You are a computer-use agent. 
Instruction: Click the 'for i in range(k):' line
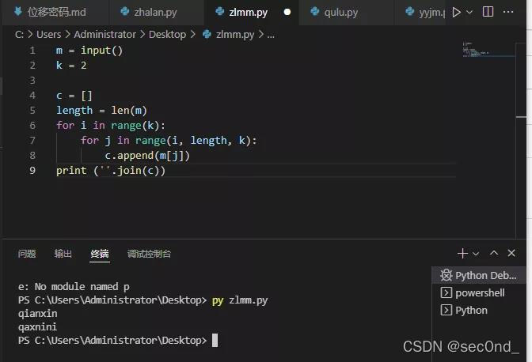[111, 126]
